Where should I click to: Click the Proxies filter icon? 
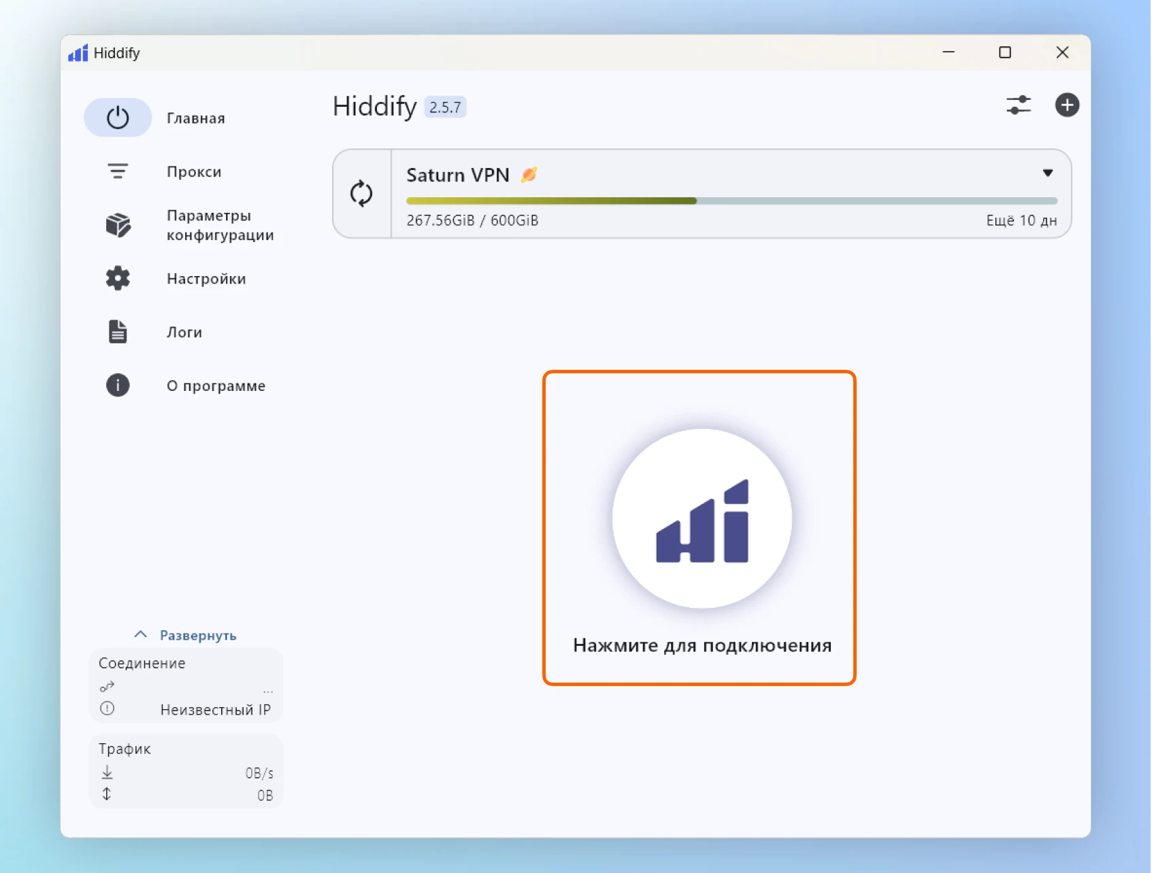coord(118,171)
